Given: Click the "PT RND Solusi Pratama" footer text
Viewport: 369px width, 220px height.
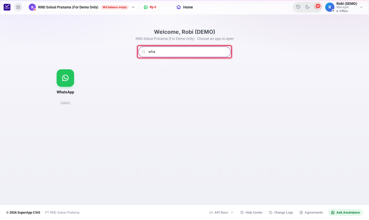Looking at the screenshot, I should (62, 213).
